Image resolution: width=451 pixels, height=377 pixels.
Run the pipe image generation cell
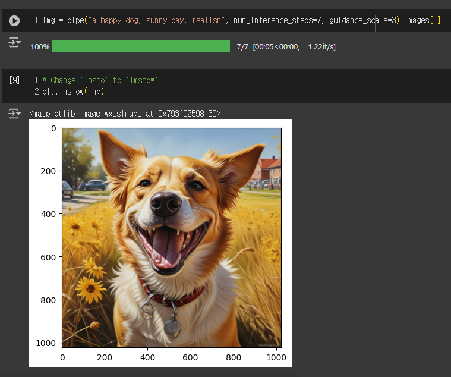tap(14, 21)
